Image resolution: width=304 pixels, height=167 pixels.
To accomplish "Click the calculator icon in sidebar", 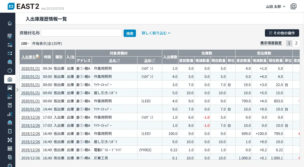I will tap(10, 105).
